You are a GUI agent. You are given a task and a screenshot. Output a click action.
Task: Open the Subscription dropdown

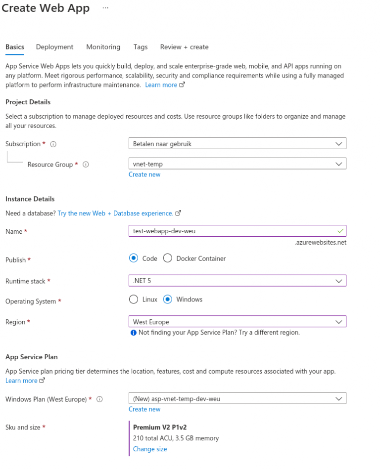pos(237,144)
